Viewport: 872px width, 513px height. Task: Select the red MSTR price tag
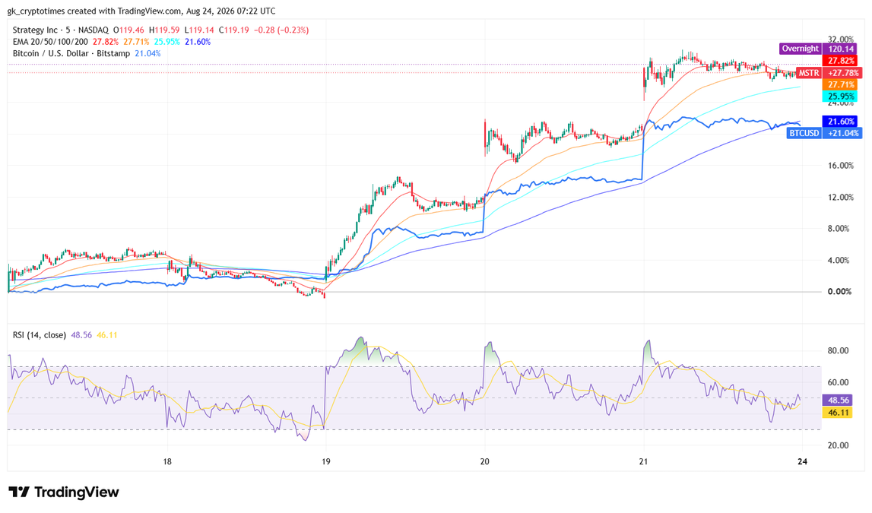point(808,73)
